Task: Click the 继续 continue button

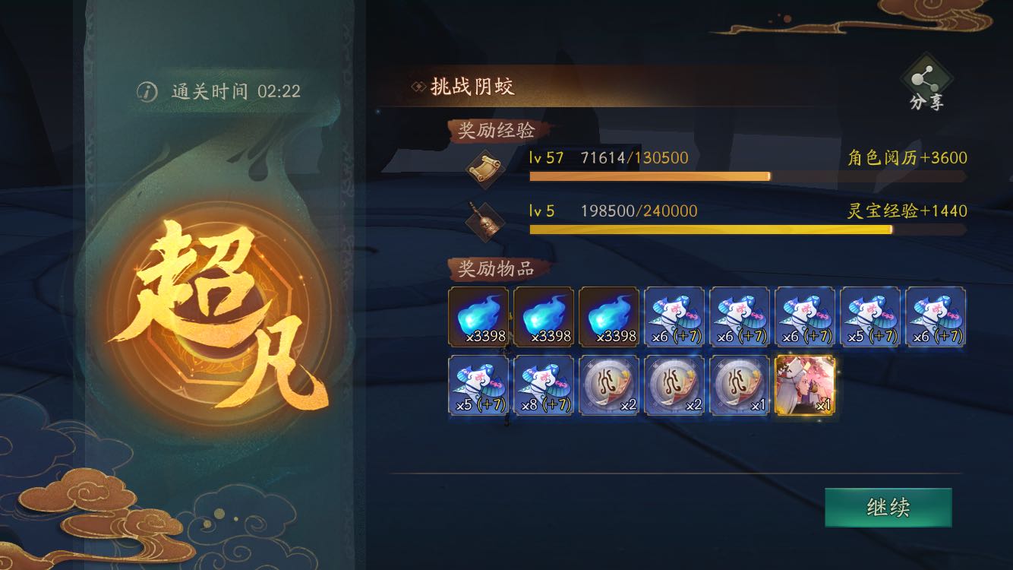Action: (x=888, y=508)
